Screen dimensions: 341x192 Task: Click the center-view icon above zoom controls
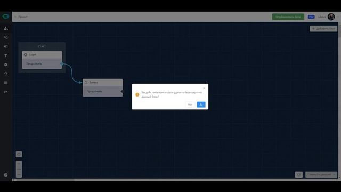[x=19, y=154]
